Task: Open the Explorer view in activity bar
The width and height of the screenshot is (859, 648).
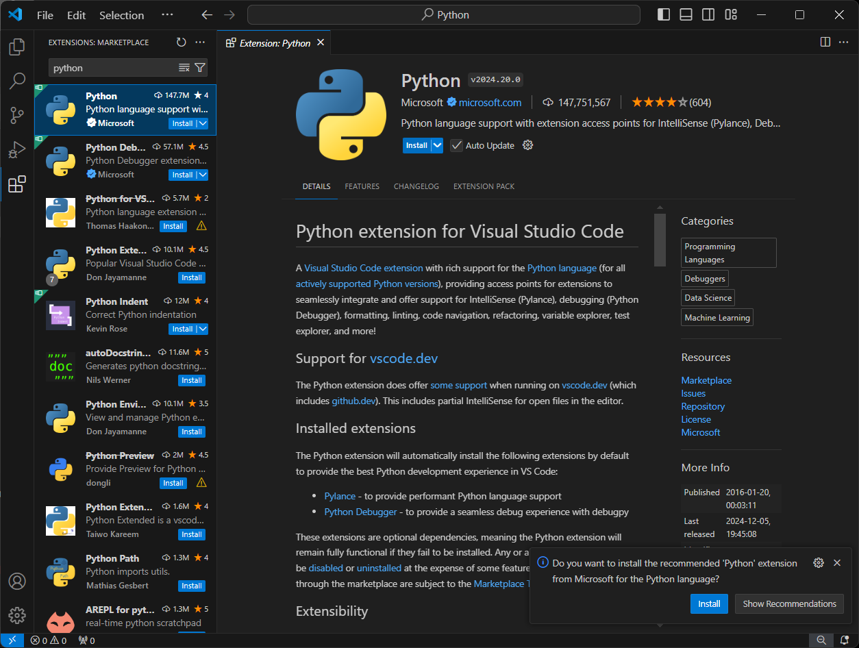Action: (17, 47)
